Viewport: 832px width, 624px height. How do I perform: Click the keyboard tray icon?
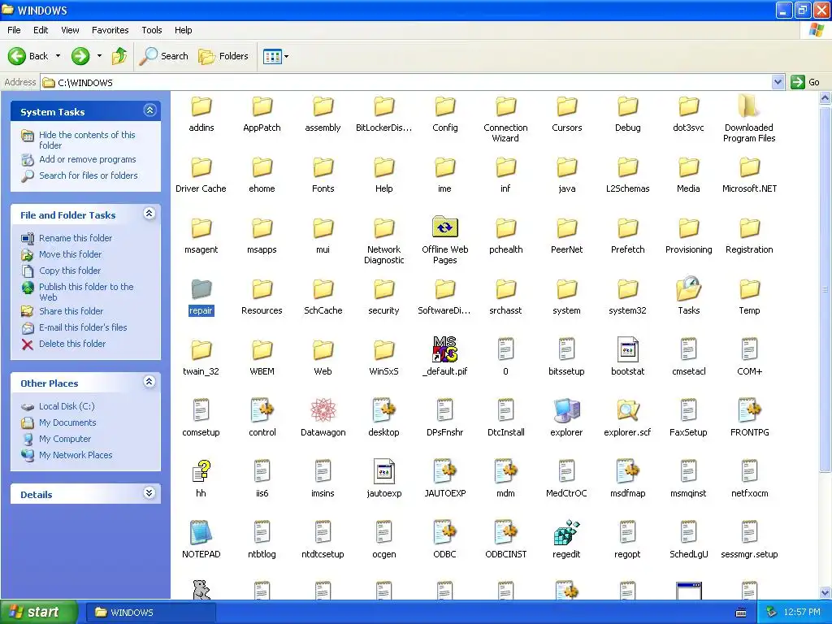[x=741, y=613]
